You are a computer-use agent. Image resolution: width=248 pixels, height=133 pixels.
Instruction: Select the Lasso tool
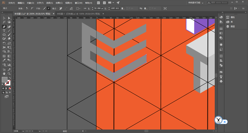pos(9,22)
